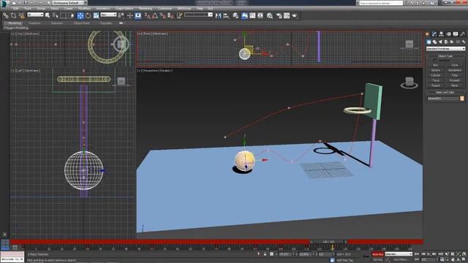Click the Select and Link tool
The image size is (468, 263).
(x=6, y=15)
